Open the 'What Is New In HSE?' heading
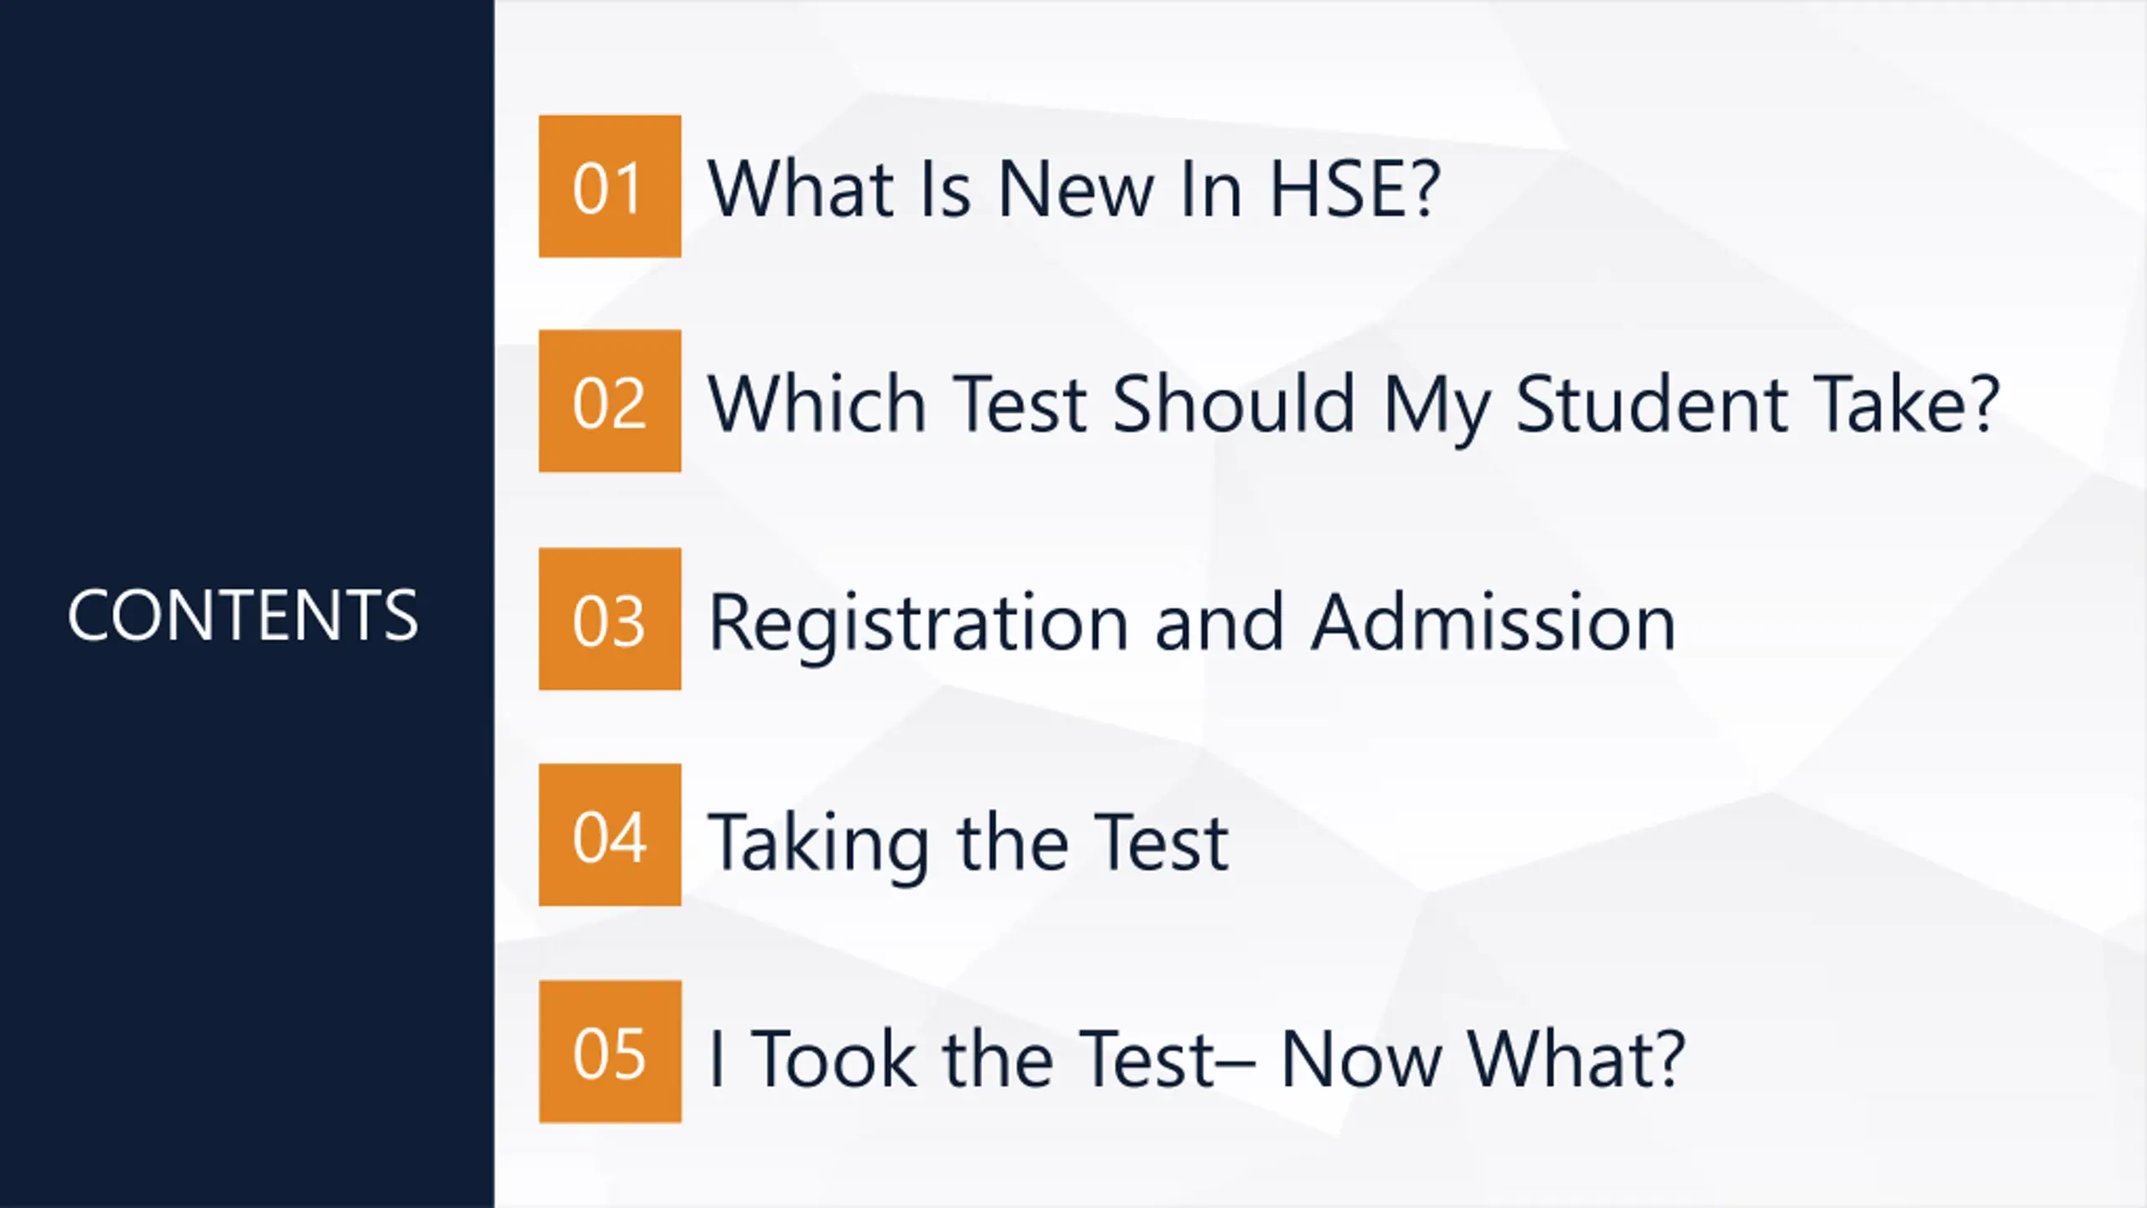The width and height of the screenshot is (2147, 1208). (1074, 189)
